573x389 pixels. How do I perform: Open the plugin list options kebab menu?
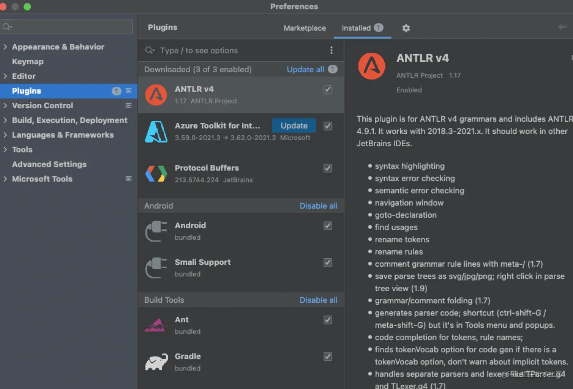331,50
